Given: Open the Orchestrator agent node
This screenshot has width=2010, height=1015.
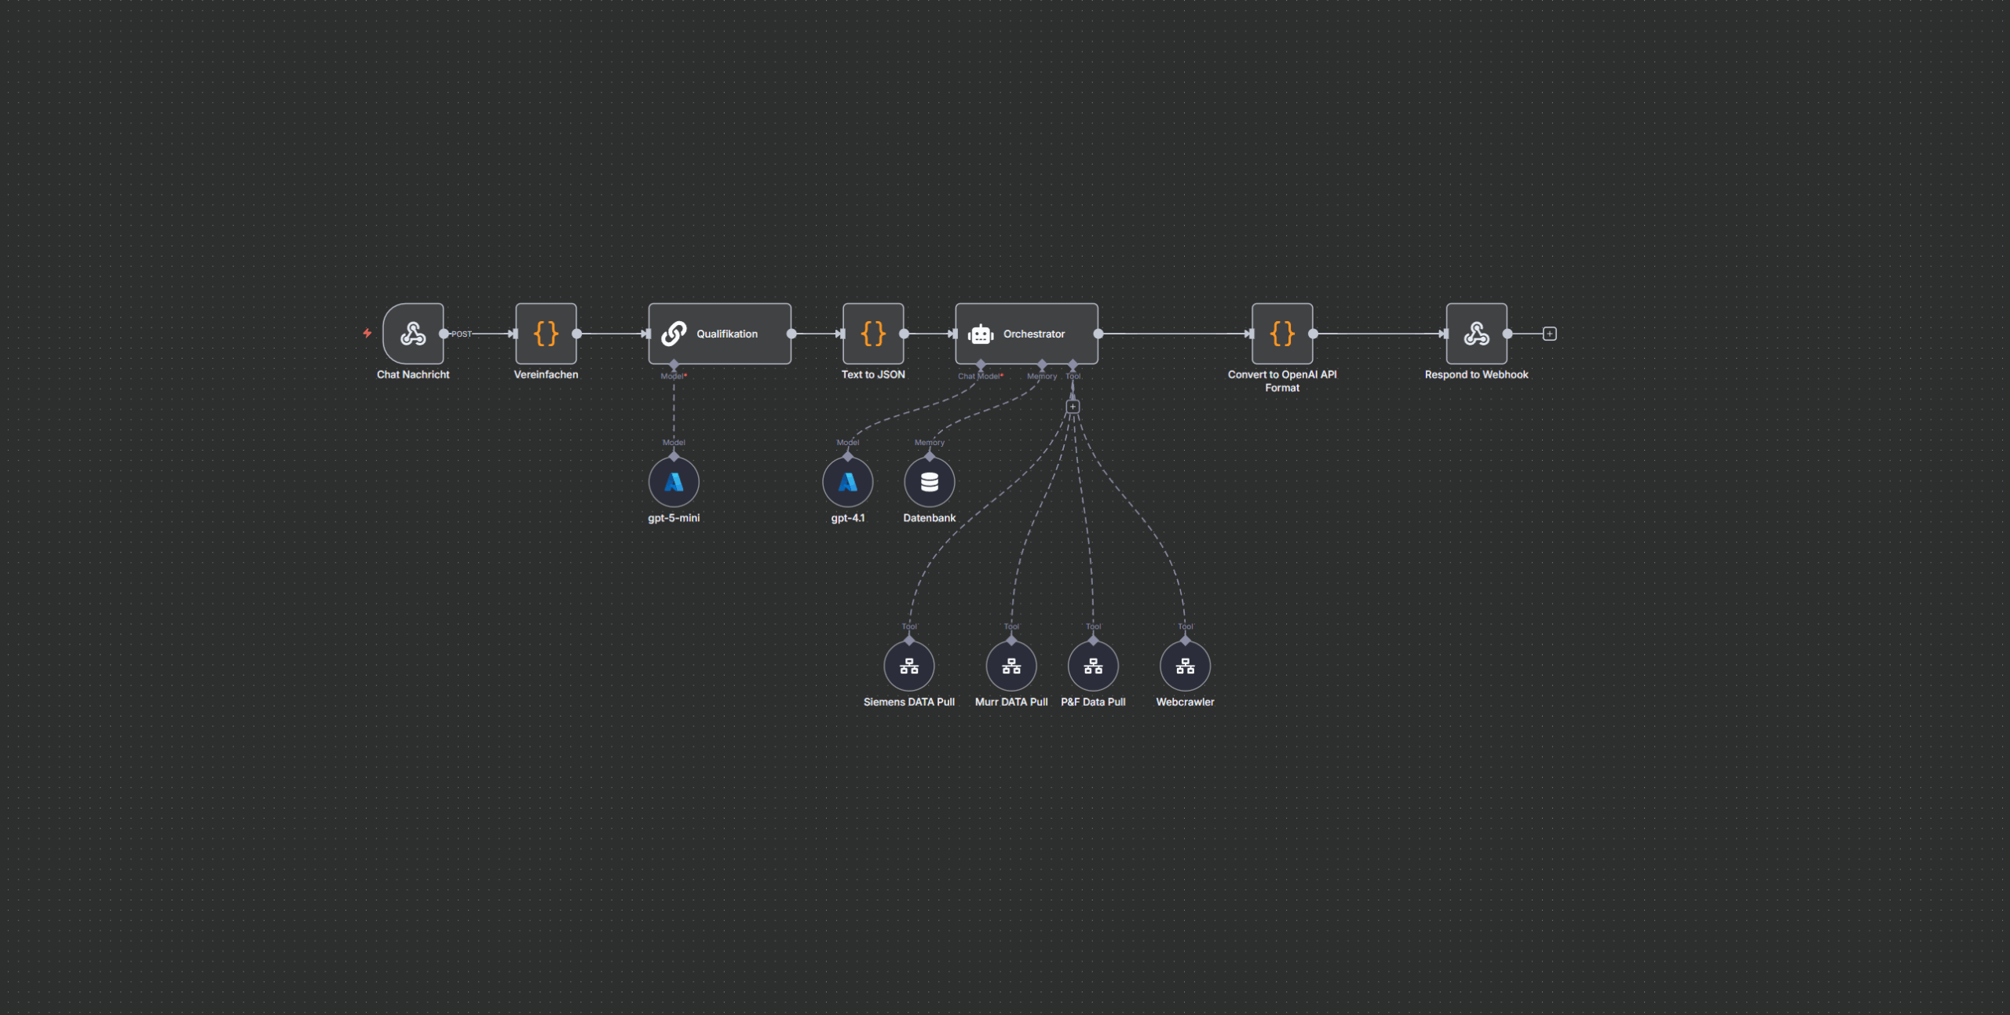Looking at the screenshot, I should [x=1026, y=334].
